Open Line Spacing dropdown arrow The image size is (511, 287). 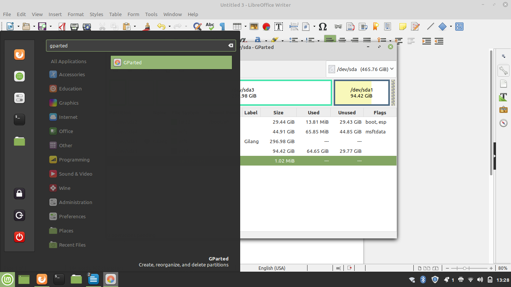(390, 40)
